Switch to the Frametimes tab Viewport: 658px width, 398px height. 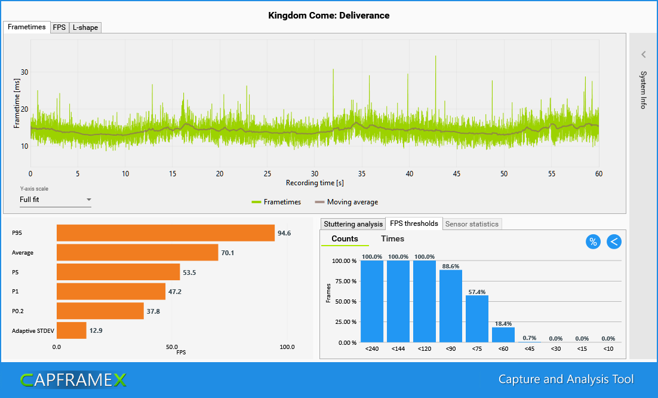[27, 27]
